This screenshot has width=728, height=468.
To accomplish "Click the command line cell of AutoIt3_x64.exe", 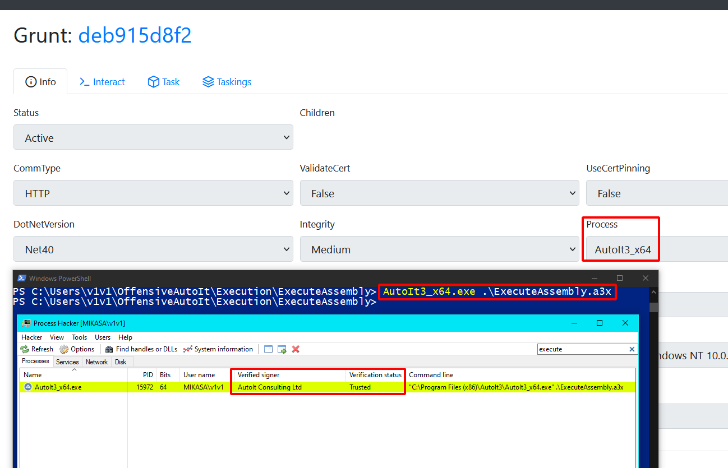I will pyautogui.click(x=516, y=387).
